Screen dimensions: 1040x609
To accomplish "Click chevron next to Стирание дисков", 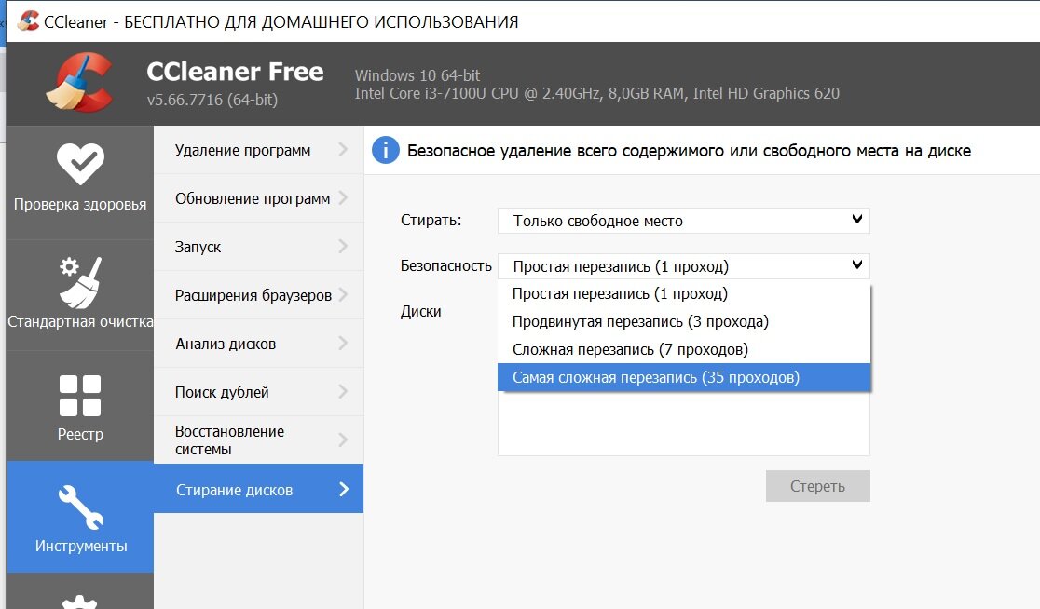I will (x=344, y=489).
